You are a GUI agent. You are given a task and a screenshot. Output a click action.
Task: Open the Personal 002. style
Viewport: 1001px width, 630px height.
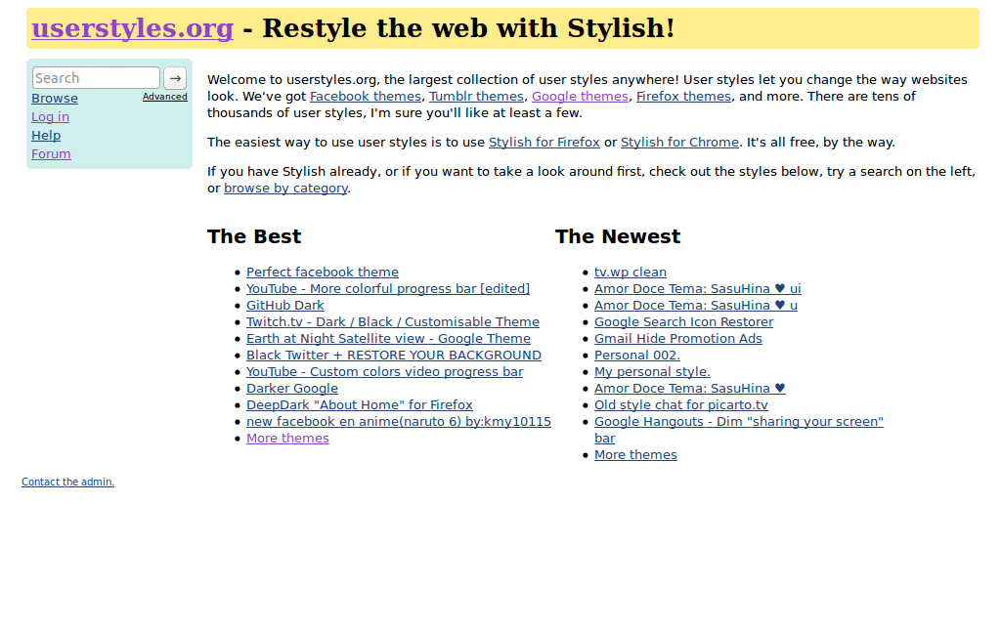[637, 356]
